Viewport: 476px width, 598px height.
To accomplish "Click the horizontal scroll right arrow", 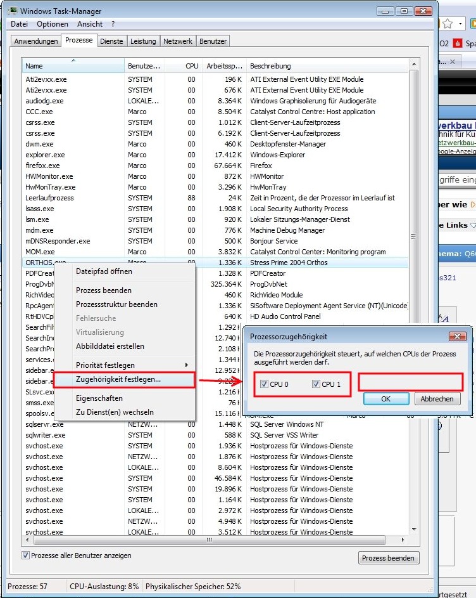I will pyautogui.click(x=403, y=540).
